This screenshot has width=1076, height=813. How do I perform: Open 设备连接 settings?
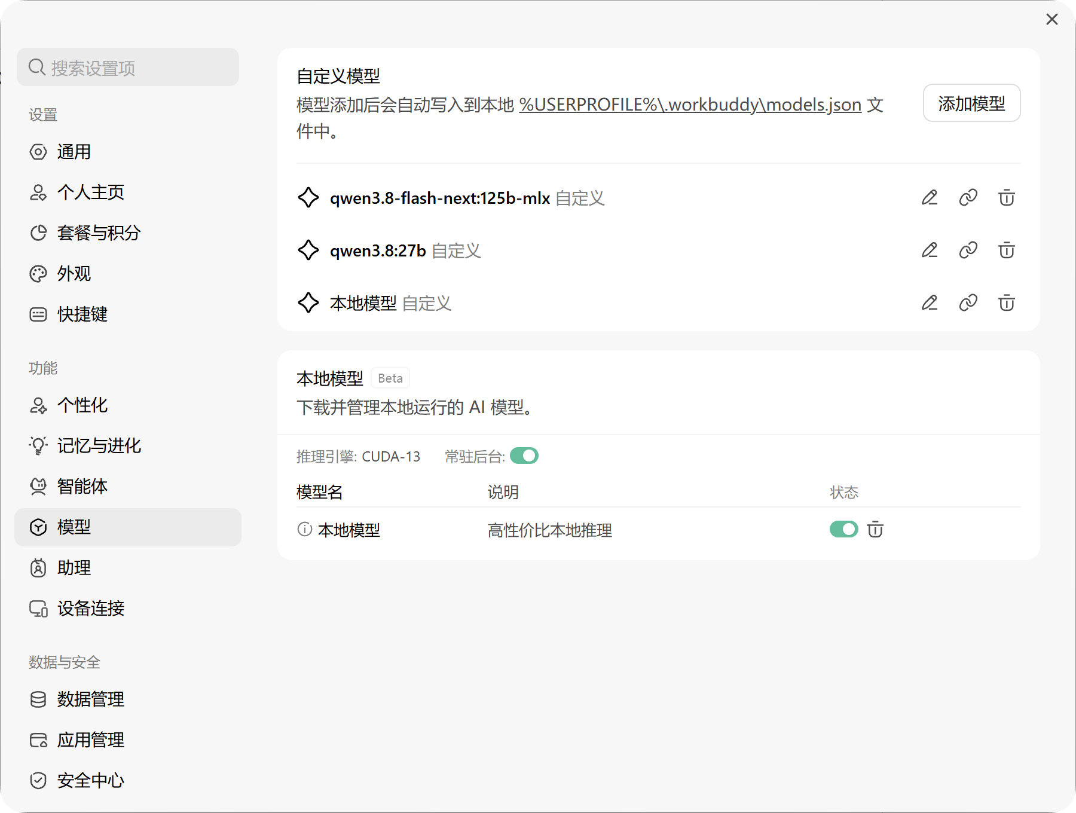[128, 609]
